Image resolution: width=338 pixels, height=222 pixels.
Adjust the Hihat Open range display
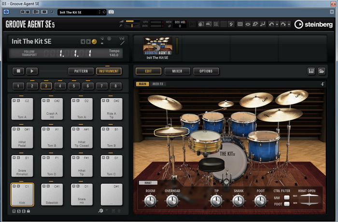point(310,200)
